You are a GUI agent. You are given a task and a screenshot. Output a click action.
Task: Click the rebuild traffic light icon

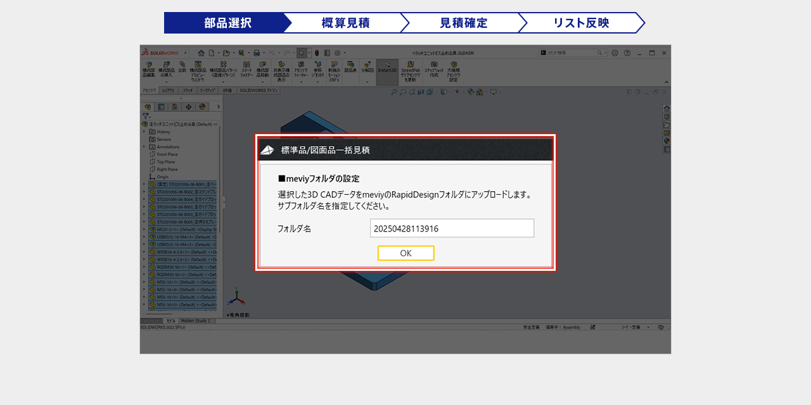point(317,53)
